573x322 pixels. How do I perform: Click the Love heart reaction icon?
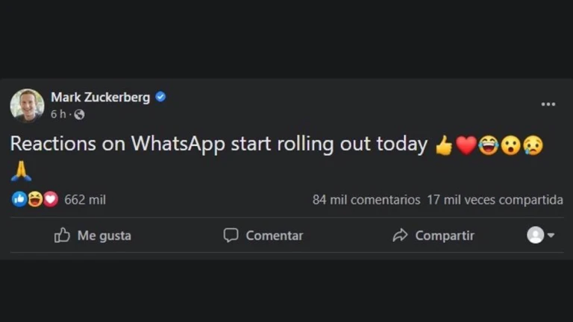click(50, 200)
